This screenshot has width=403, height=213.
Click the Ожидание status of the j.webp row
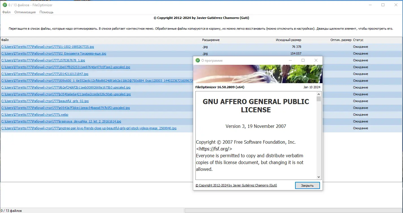click(361, 115)
